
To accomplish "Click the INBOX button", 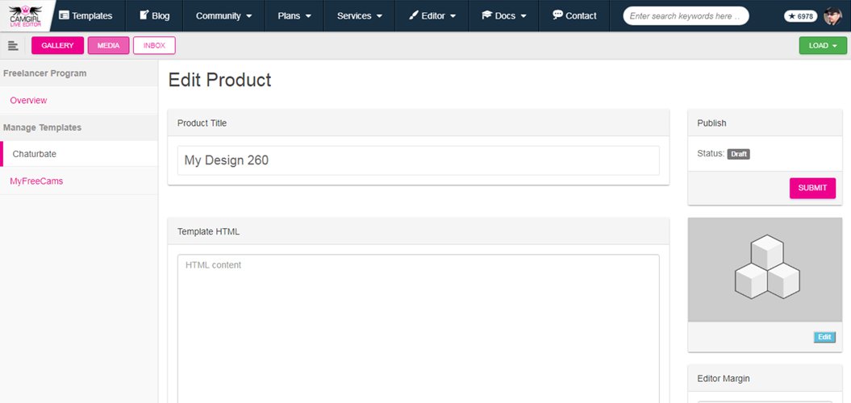I will [154, 46].
